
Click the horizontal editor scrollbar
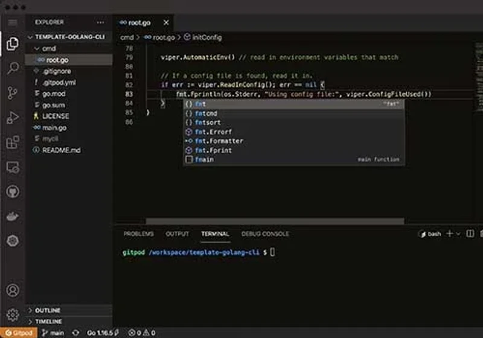275,221
